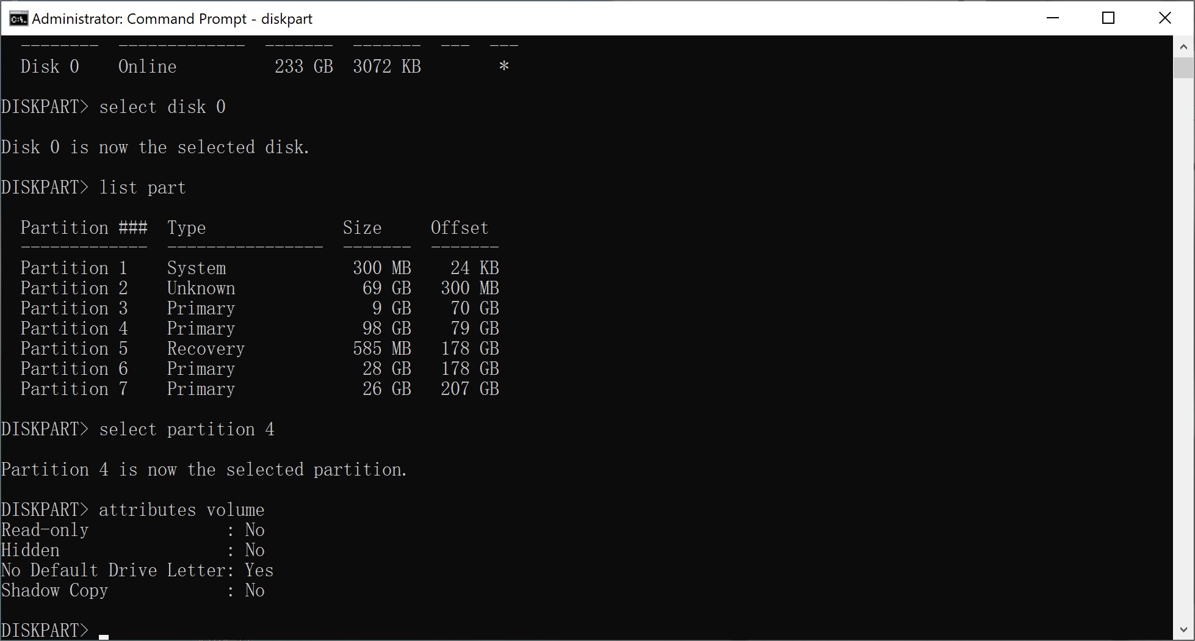Screen dimensions: 1195x641
Task: Click the window title 'Administrator: Command Prompt - diskpart'
Action: coord(172,19)
